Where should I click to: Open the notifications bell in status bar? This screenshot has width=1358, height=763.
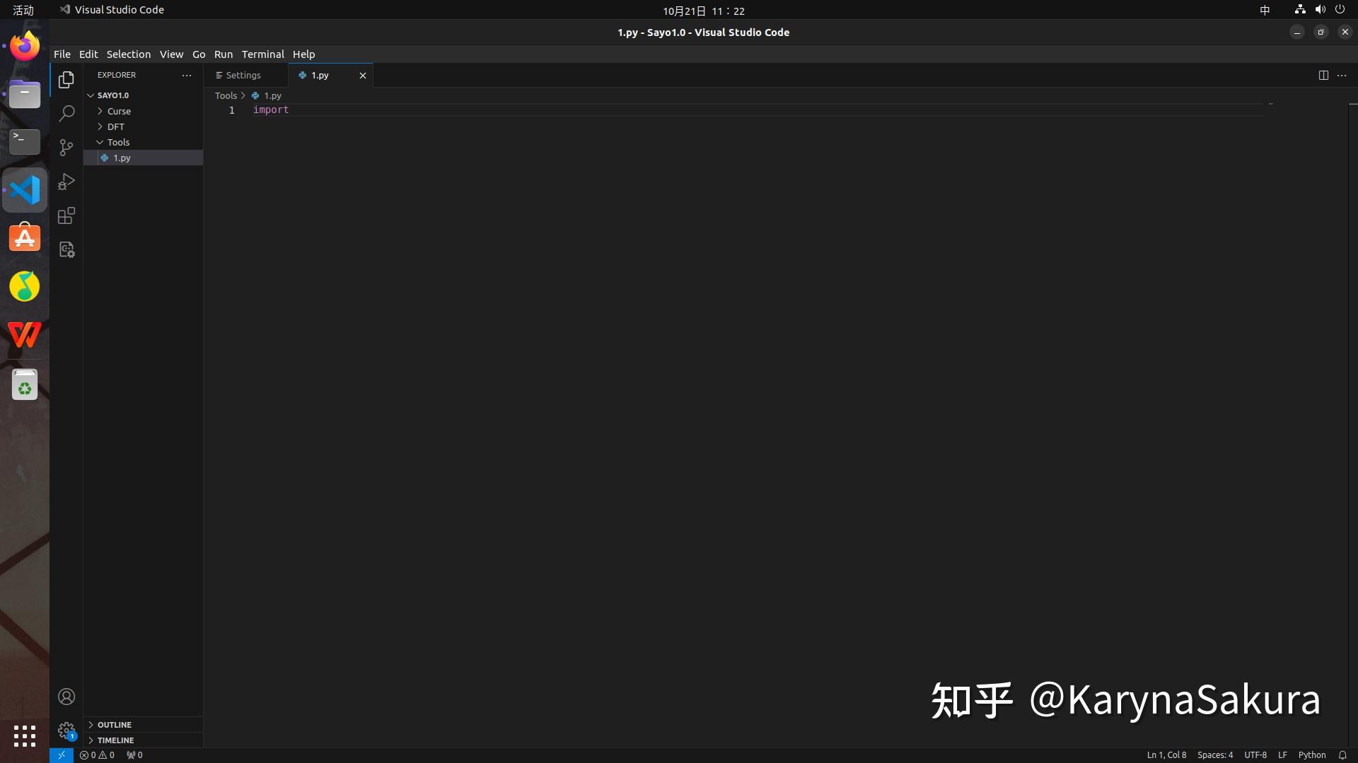[1342, 755]
